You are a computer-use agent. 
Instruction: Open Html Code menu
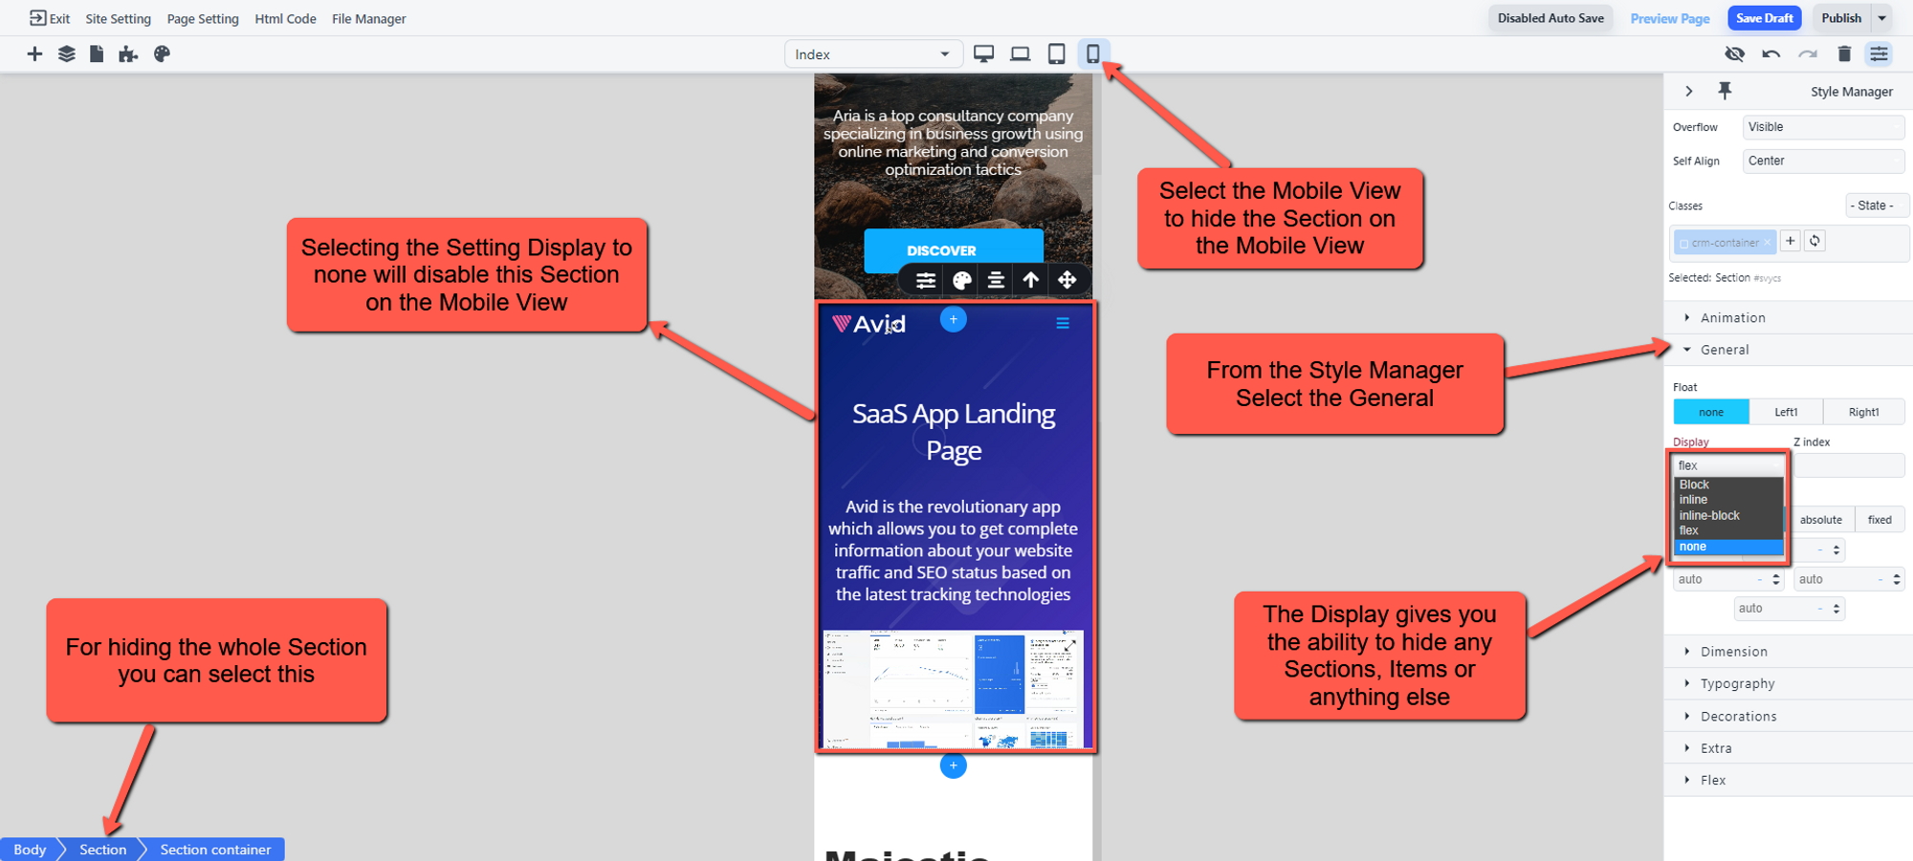(x=285, y=19)
